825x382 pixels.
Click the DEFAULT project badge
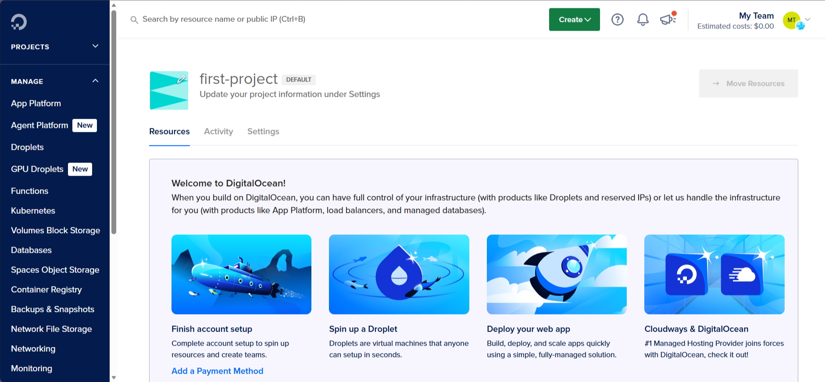[x=299, y=80]
